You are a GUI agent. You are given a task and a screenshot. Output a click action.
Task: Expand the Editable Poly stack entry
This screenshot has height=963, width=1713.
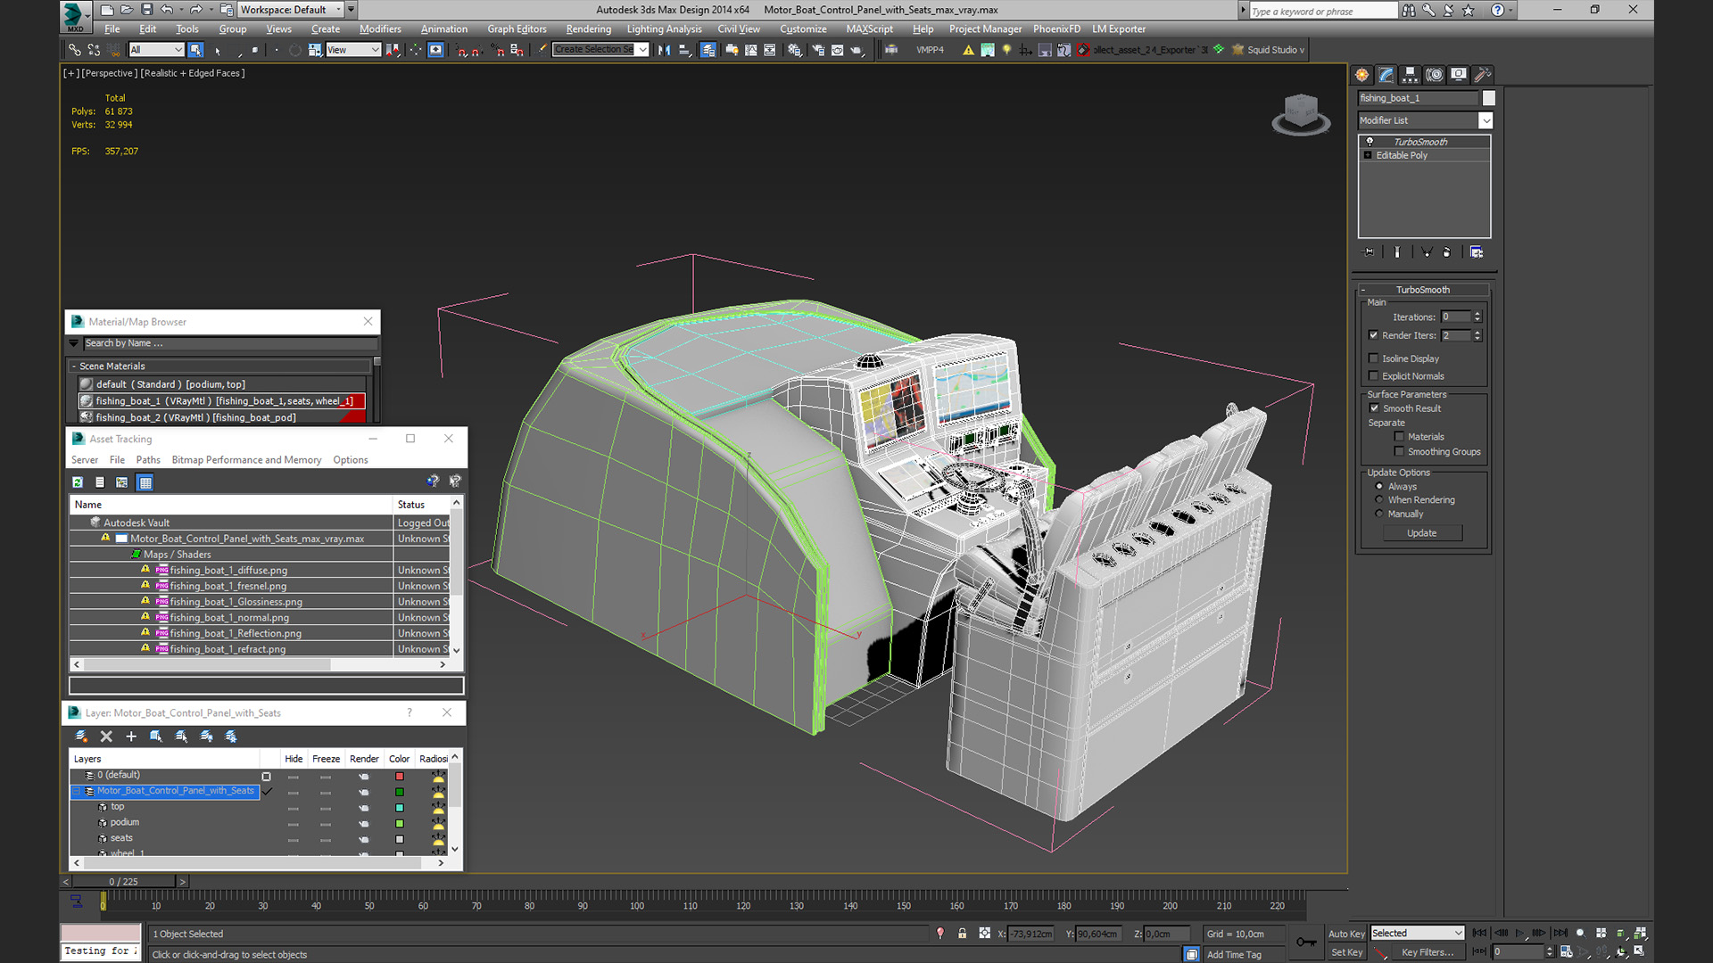[x=1368, y=155]
